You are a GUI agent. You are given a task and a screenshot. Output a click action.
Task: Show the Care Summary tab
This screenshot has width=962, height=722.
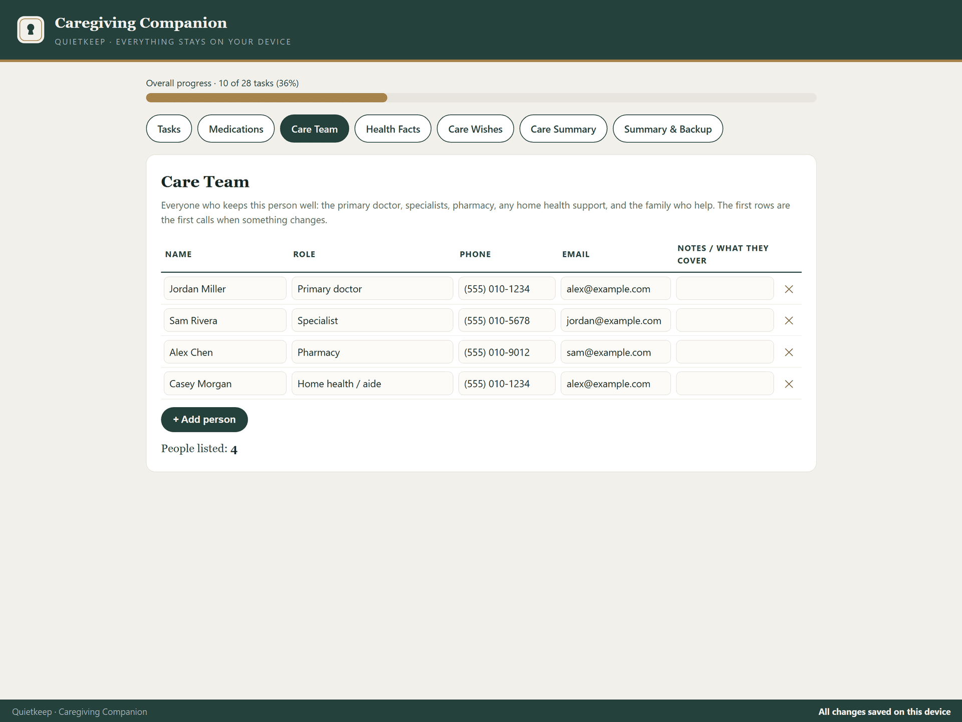pos(563,129)
